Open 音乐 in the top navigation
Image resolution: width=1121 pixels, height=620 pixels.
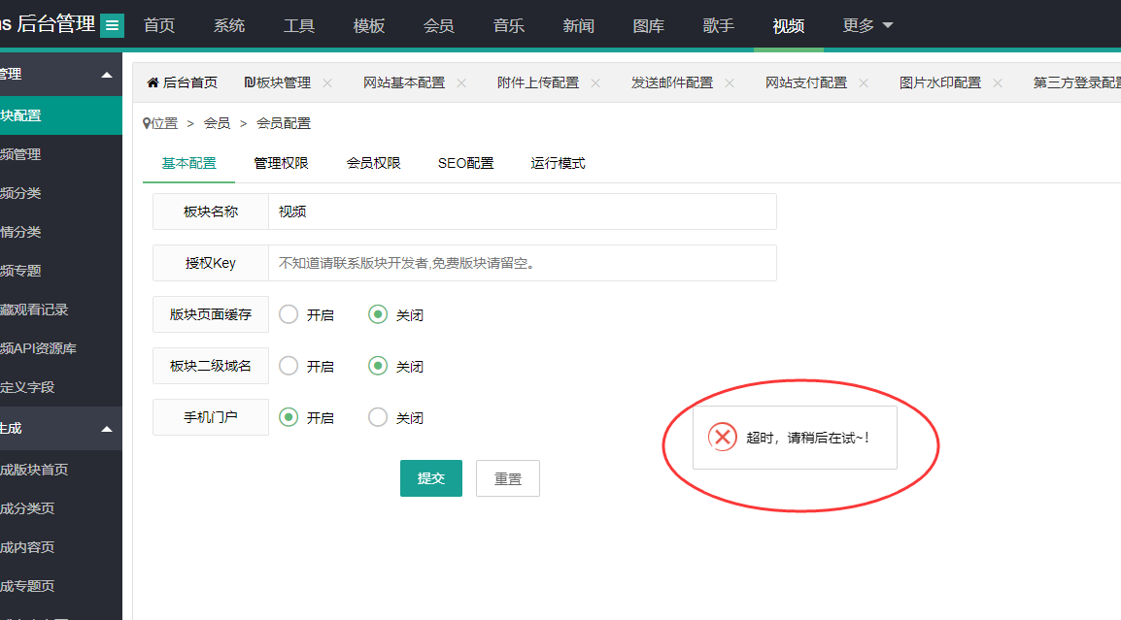click(508, 26)
